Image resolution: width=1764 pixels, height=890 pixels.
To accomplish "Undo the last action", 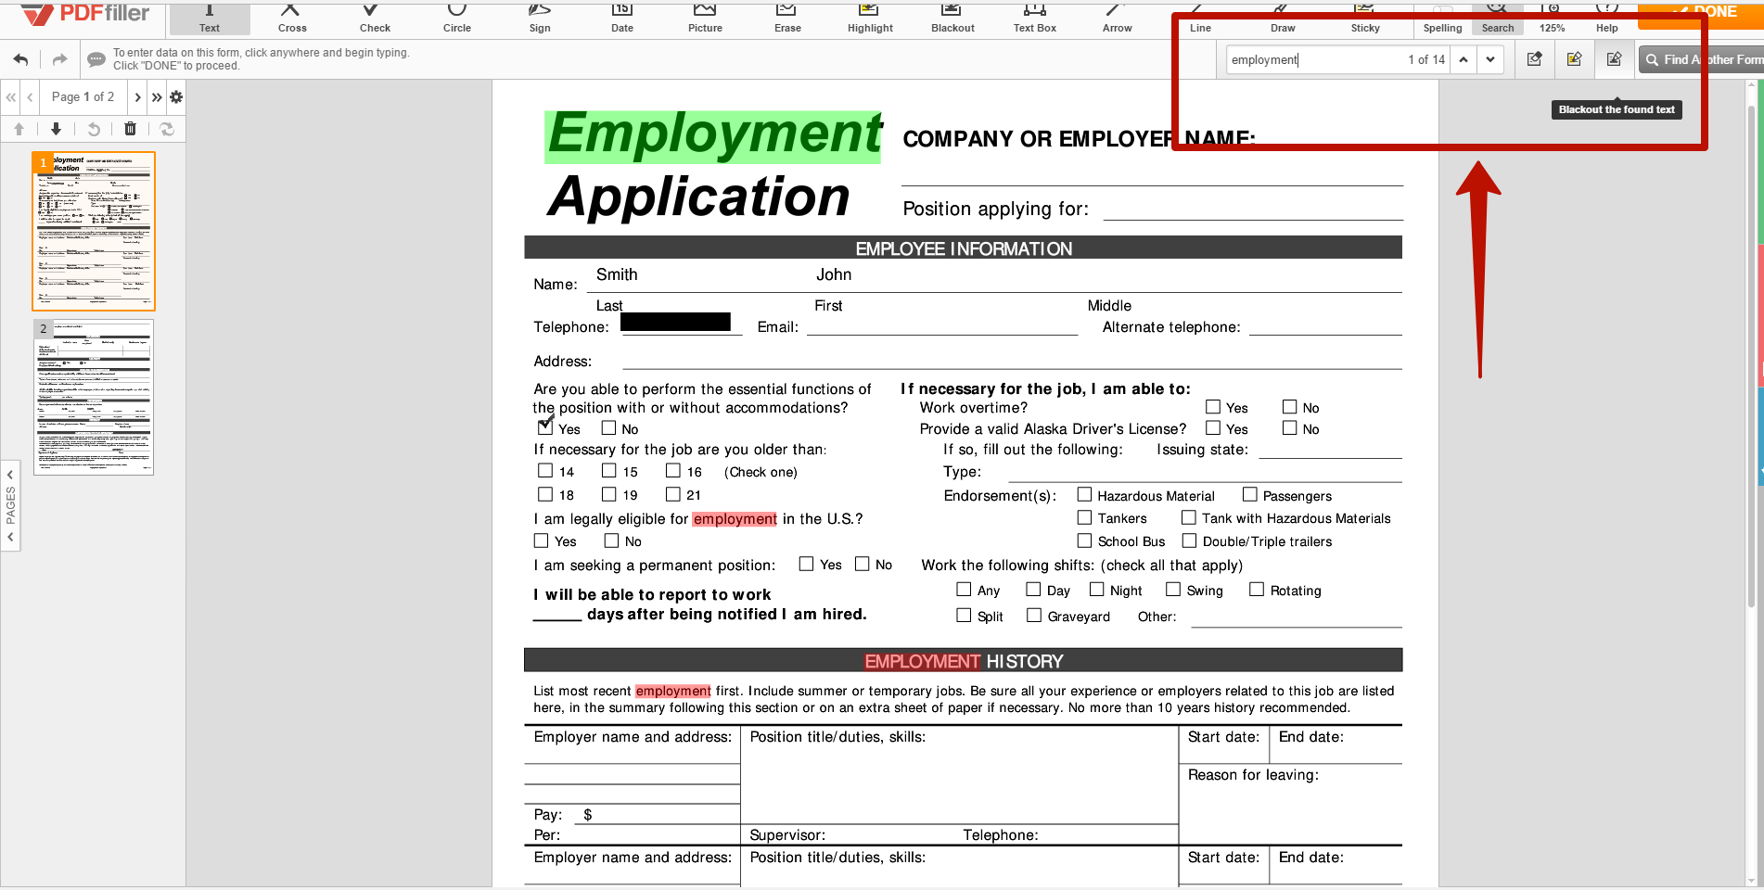I will 20,59.
